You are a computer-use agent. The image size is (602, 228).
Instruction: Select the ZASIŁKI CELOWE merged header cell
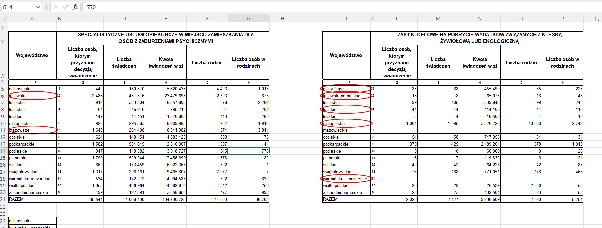click(x=479, y=38)
